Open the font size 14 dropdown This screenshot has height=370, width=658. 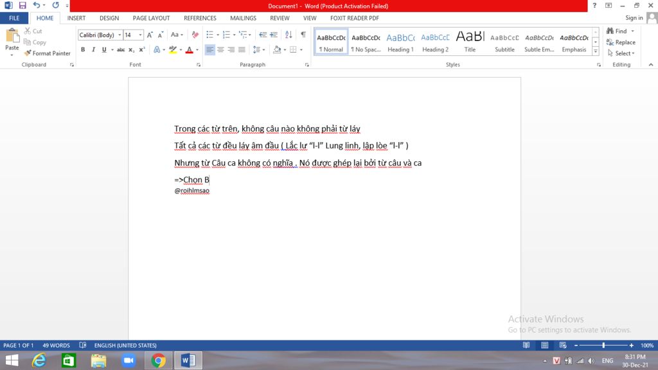tap(141, 35)
